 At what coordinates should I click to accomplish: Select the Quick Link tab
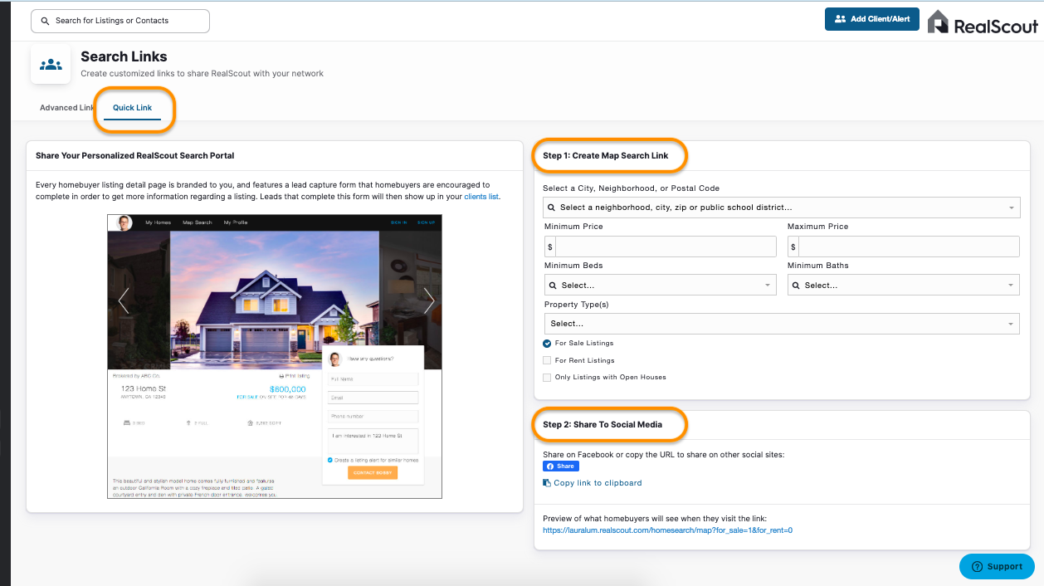click(133, 108)
